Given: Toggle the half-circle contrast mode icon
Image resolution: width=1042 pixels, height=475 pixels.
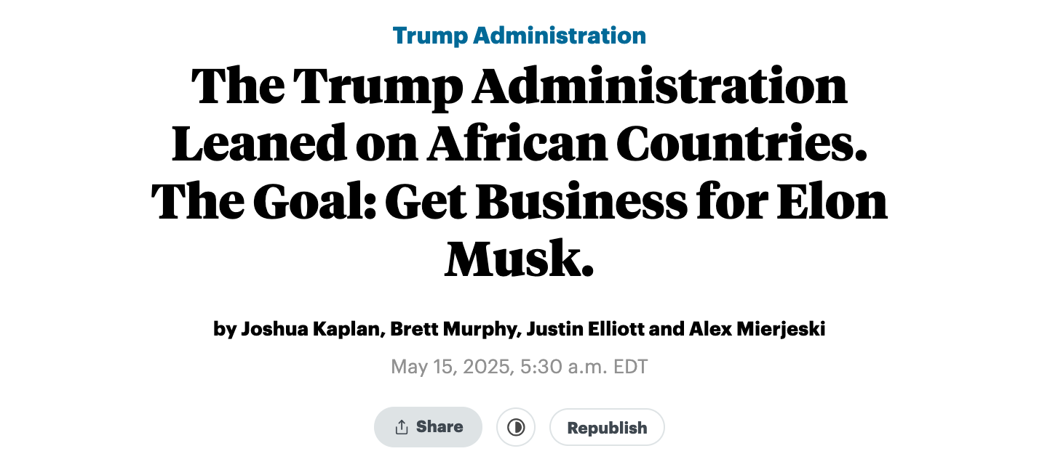Looking at the screenshot, I should pyautogui.click(x=516, y=427).
